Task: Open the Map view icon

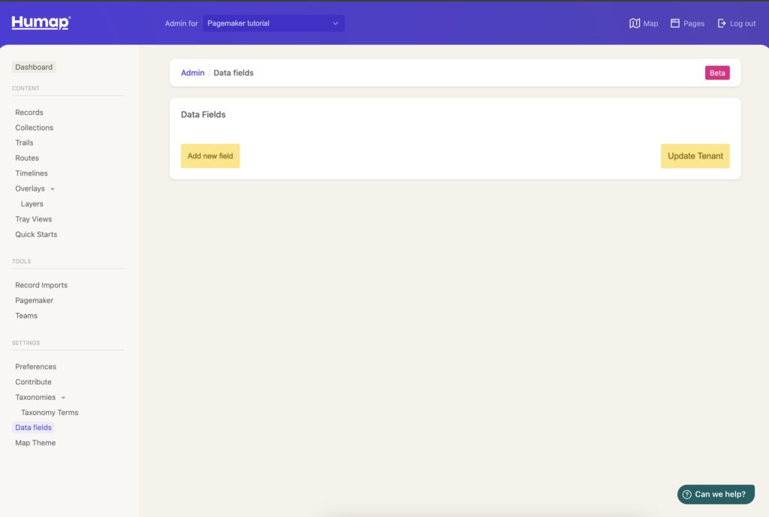Action: point(635,23)
